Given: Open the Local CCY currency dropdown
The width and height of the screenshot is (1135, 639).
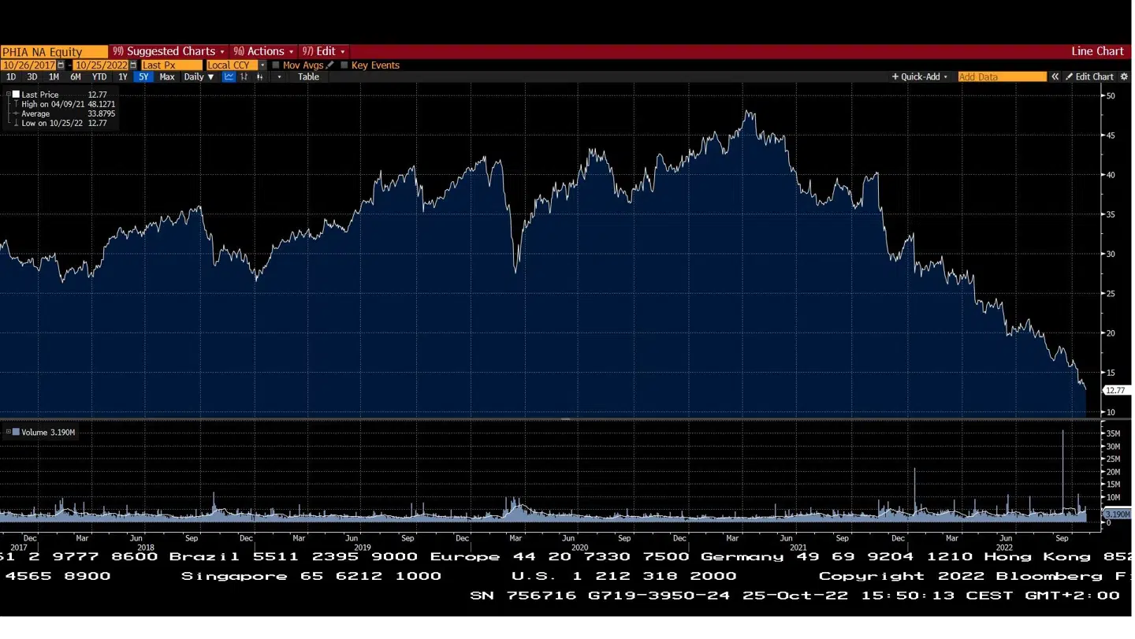Looking at the screenshot, I should (262, 65).
